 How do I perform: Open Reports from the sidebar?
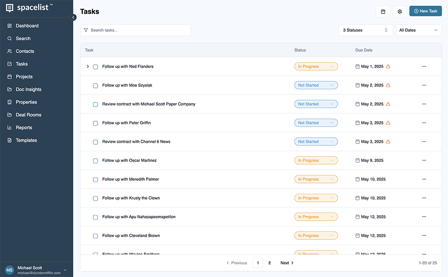(24, 127)
